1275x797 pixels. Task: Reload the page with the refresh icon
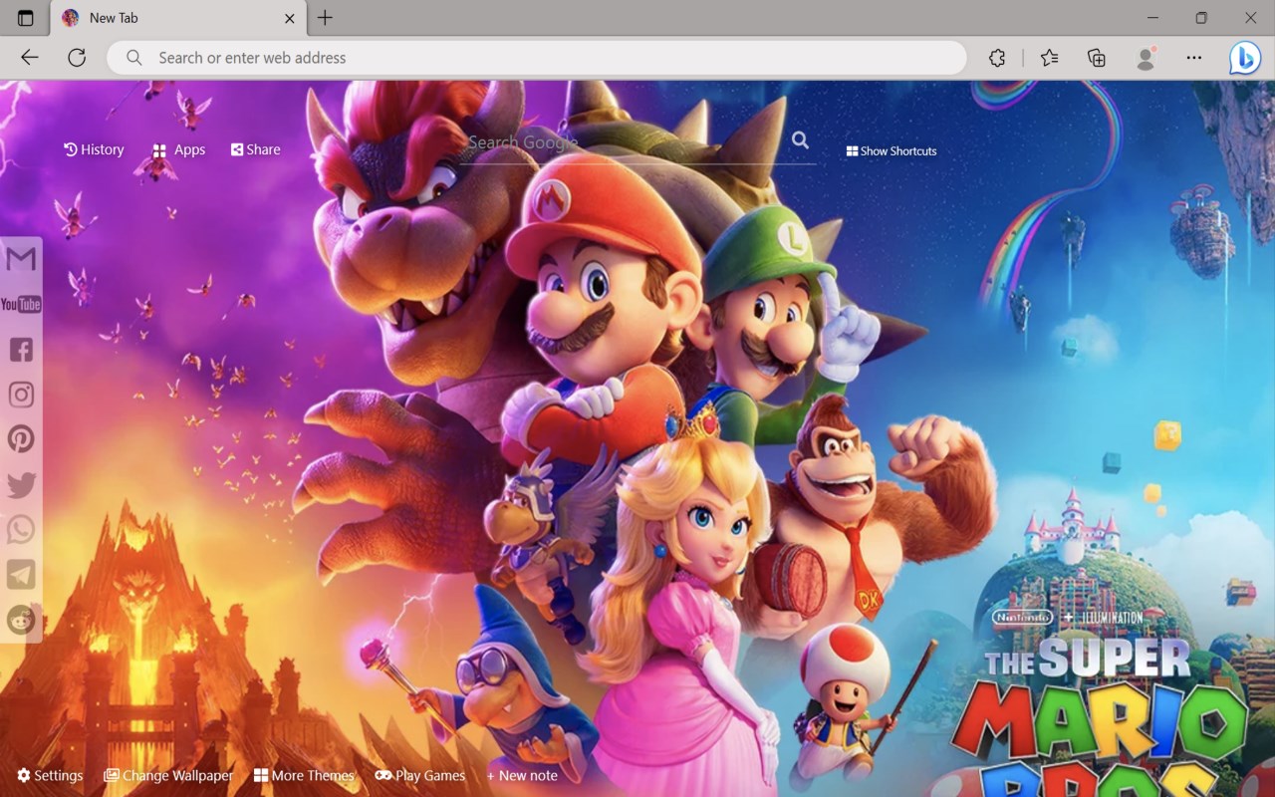[x=77, y=58]
